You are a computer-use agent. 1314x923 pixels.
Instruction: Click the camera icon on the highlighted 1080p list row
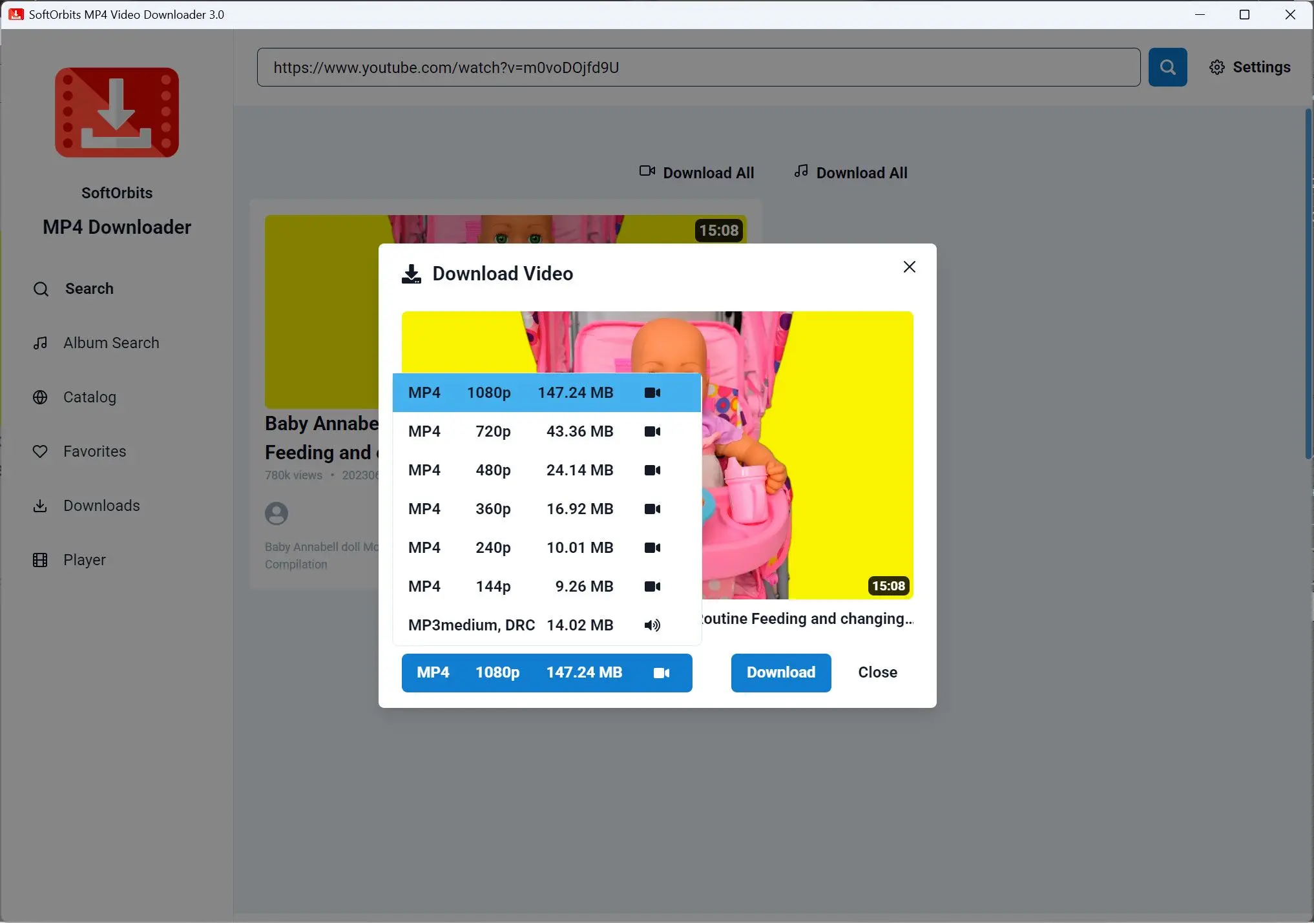pos(652,393)
